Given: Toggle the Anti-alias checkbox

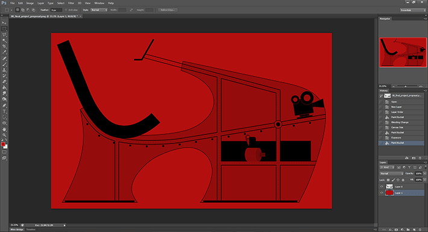Looking at the screenshot, I should tap(66, 10).
